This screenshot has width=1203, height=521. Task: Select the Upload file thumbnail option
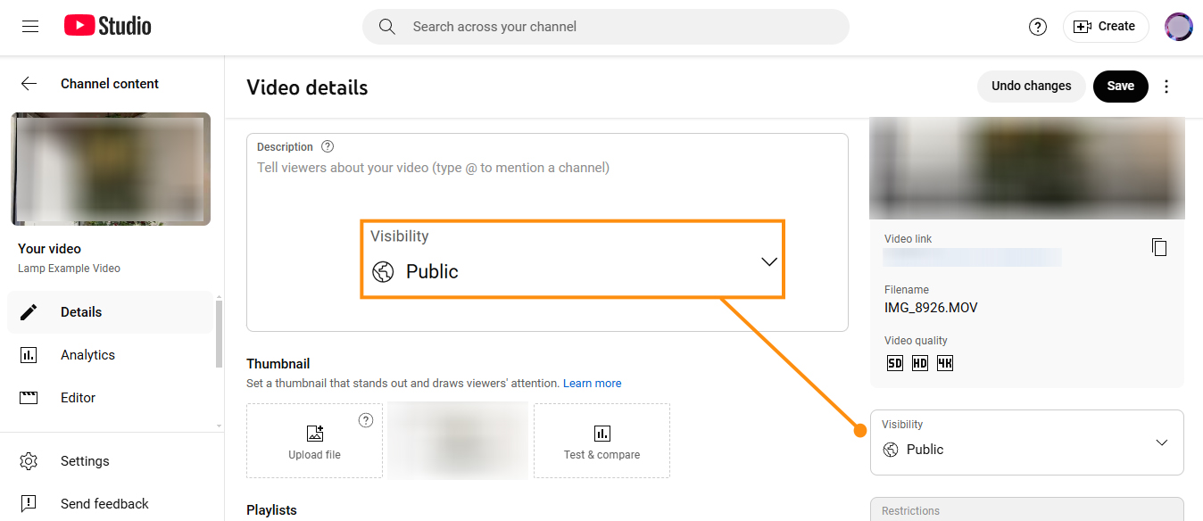tap(314, 442)
